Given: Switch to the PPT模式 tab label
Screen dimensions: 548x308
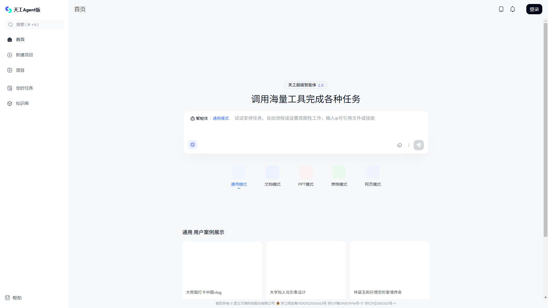Looking at the screenshot, I should click(306, 184).
